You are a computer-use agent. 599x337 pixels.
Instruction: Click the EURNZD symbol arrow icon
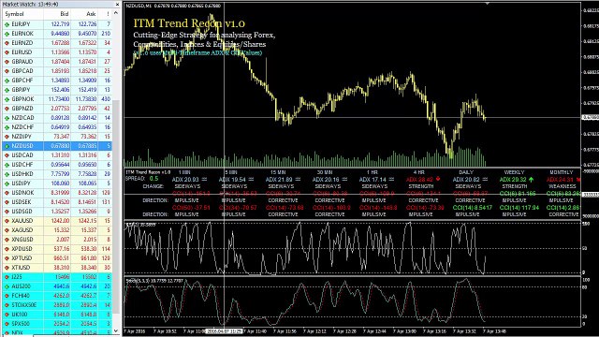coord(7,43)
